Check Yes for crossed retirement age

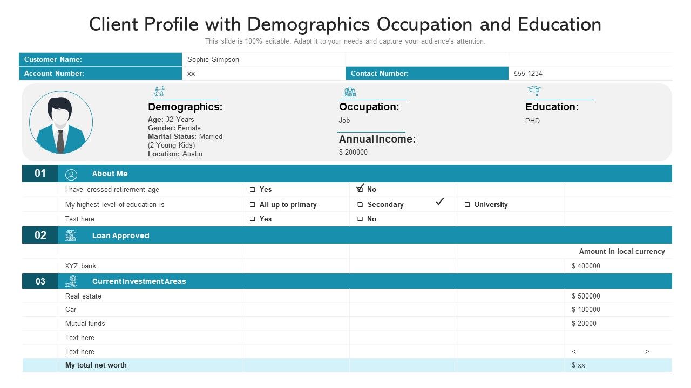point(253,190)
